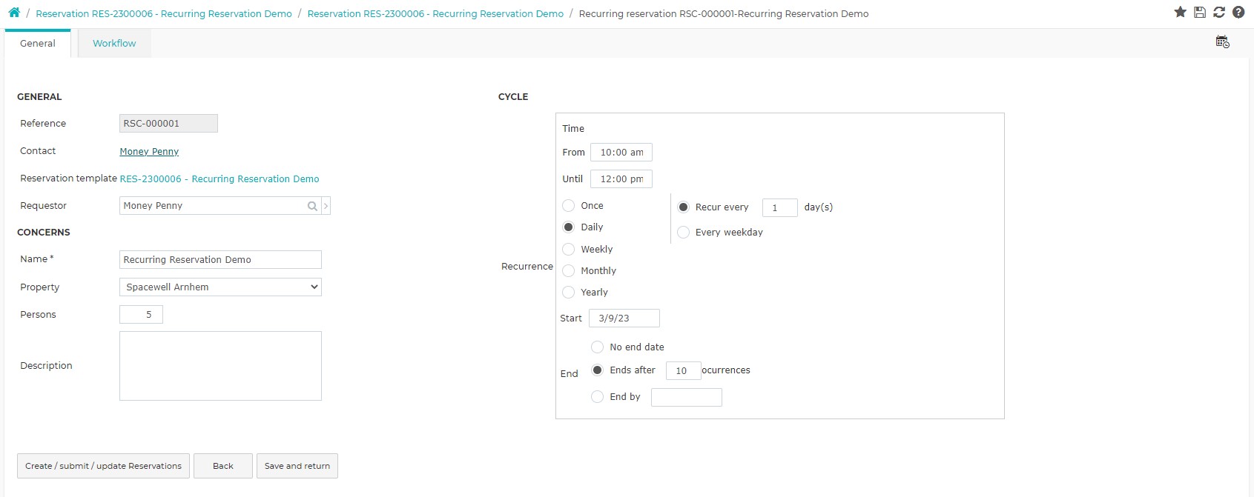Click the Recurring reservation RSC-000001 breadcrumb text
Image resolution: width=1254 pixels, height=497 pixels.
[724, 14]
